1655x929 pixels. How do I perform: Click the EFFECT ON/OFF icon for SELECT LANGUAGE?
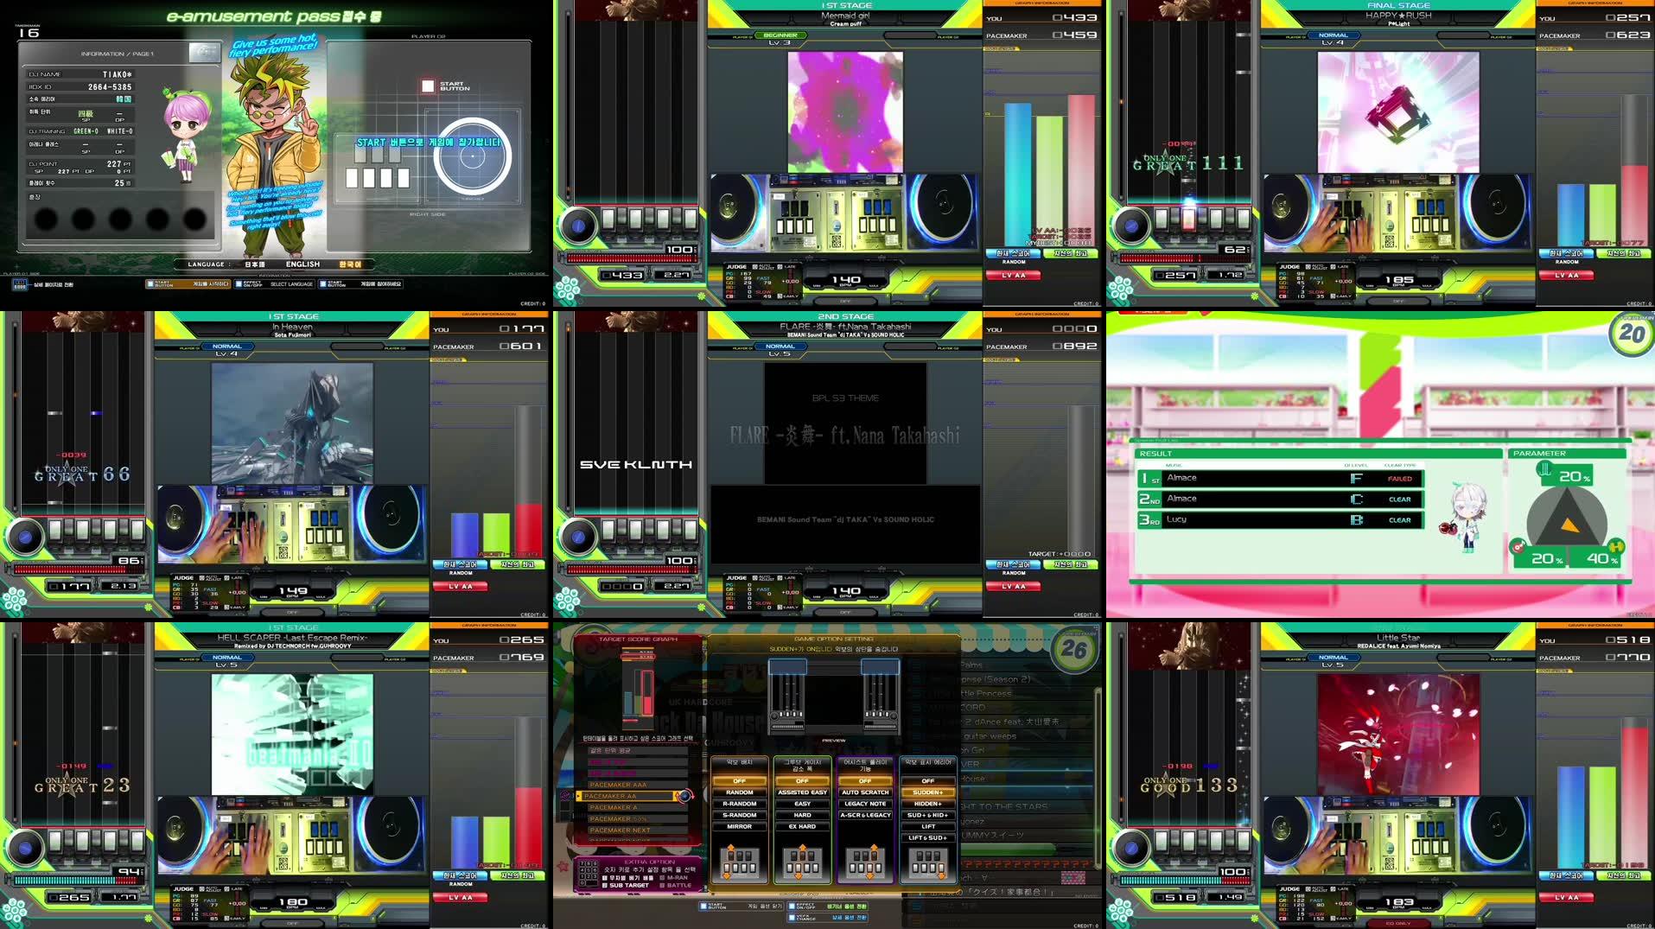239,283
